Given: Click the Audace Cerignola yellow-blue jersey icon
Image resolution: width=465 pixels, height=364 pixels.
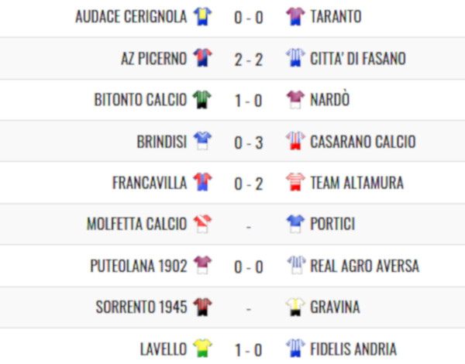Looking at the screenshot, I should coord(202,16).
